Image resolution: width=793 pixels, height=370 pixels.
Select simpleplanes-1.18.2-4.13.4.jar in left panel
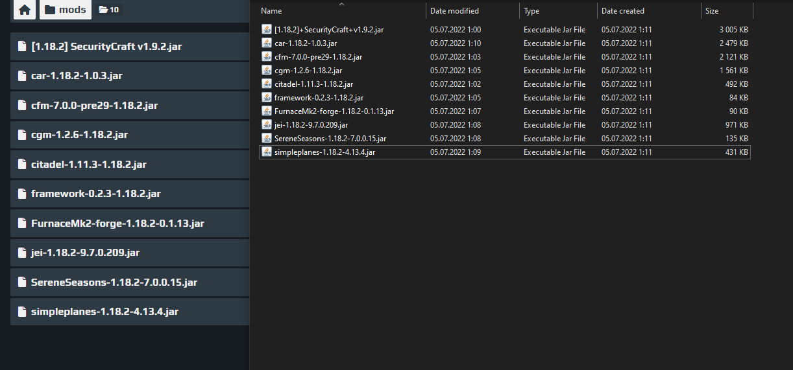click(130, 312)
